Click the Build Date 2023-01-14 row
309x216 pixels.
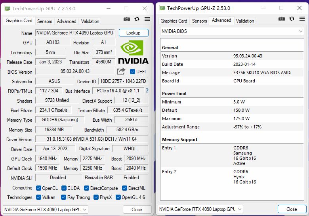click(232, 64)
